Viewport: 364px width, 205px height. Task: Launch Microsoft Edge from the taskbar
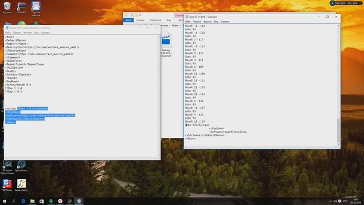tap(23, 201)
